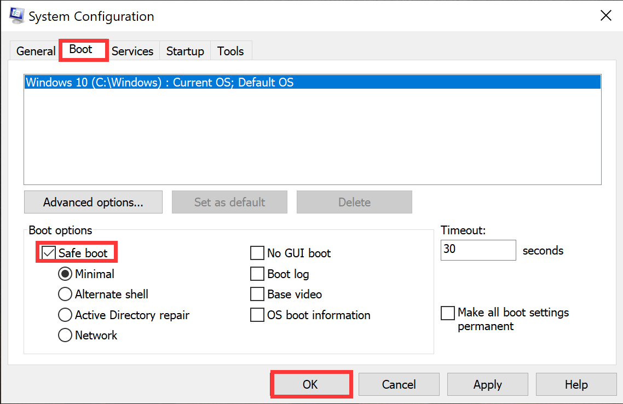Confirm settings with the OK button
The image size is (623, 404).
click(311, 384)
